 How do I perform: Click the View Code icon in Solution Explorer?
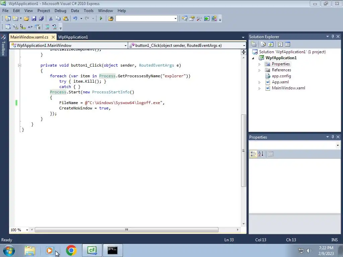[280, 45]
